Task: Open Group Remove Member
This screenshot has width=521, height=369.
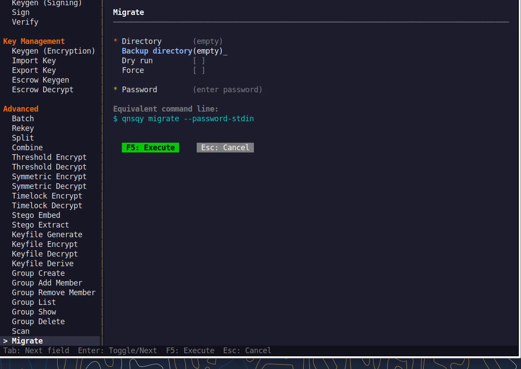Action: 54,293
